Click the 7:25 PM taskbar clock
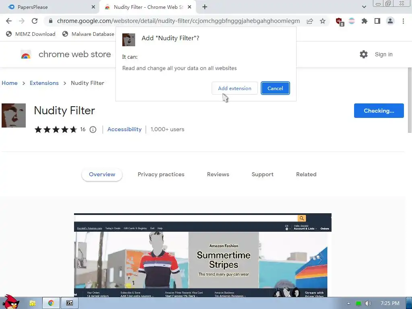The width and height of the screenshot is (412, 309). [390, 303]
